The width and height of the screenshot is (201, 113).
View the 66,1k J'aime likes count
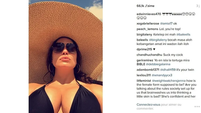[x=145, y=6]
